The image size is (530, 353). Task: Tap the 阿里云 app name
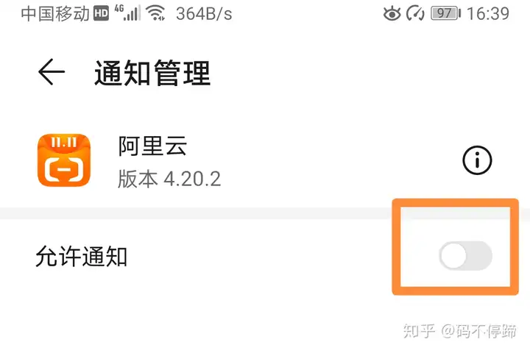tap(152, 146)
